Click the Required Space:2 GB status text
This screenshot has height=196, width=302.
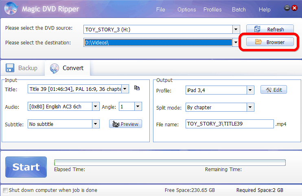pyautogui.click(x=260, y=190)
